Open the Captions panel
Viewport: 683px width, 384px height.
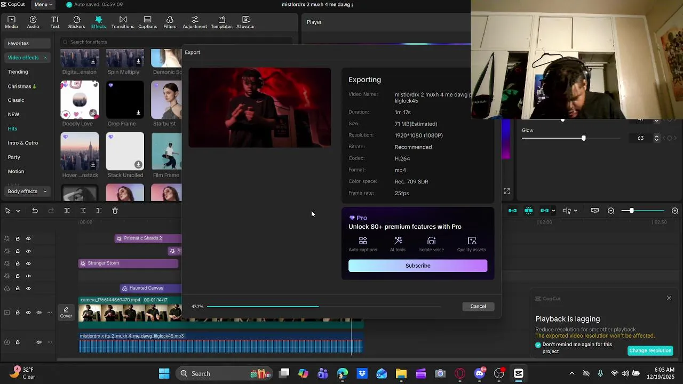tap(148, 22)
